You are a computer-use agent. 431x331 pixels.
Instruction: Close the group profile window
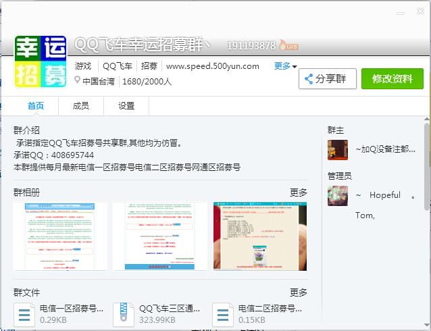420,11
